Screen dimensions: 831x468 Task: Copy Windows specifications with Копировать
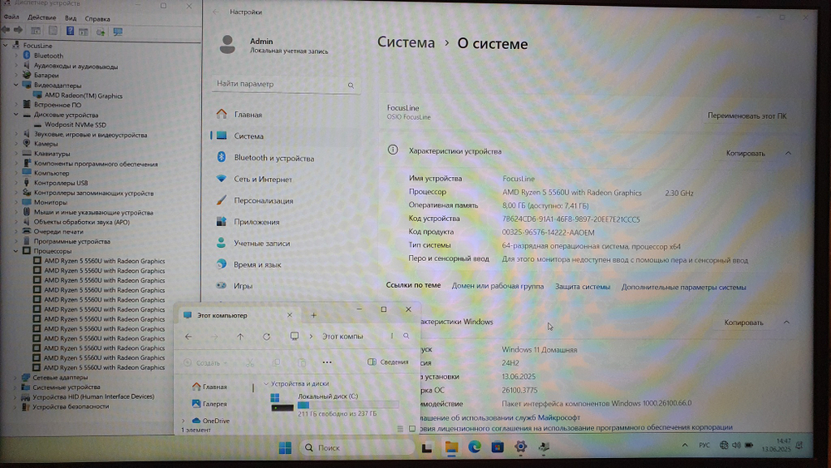coord(744,323)
